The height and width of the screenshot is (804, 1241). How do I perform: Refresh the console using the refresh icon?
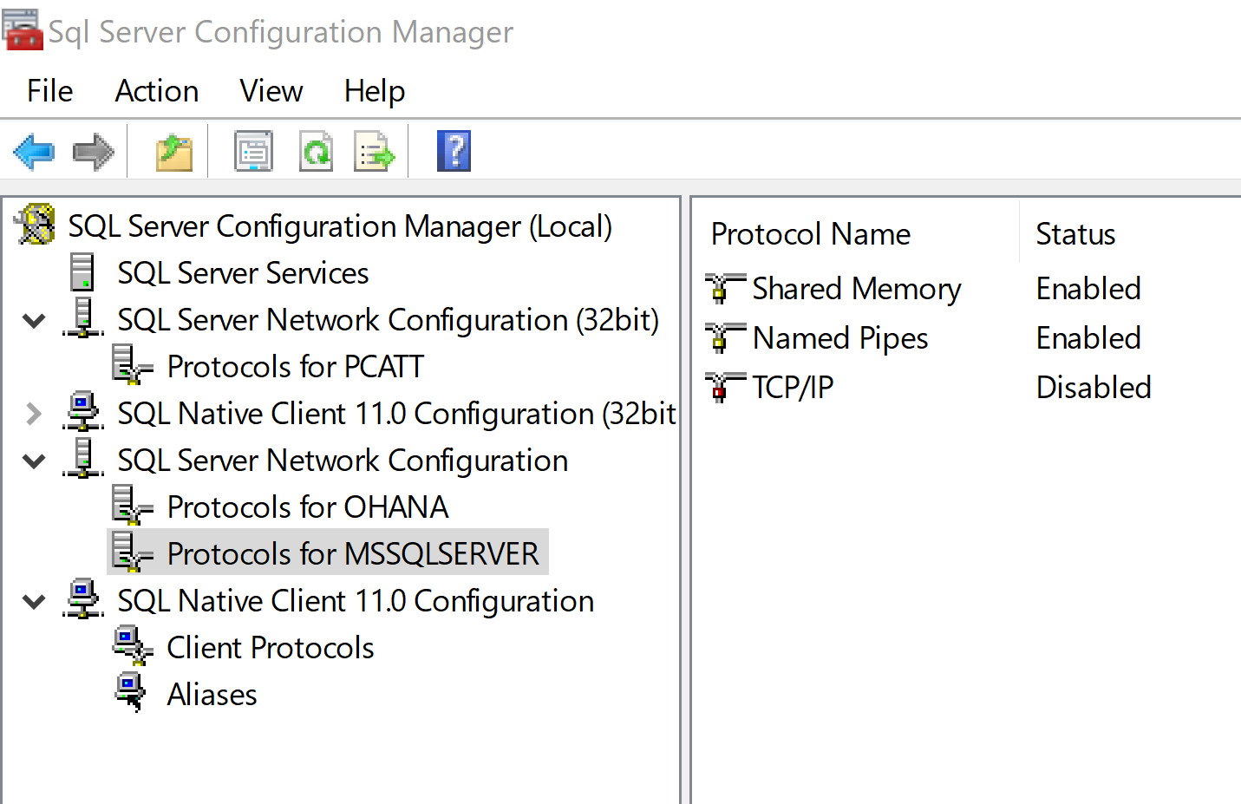pos(316,150)
